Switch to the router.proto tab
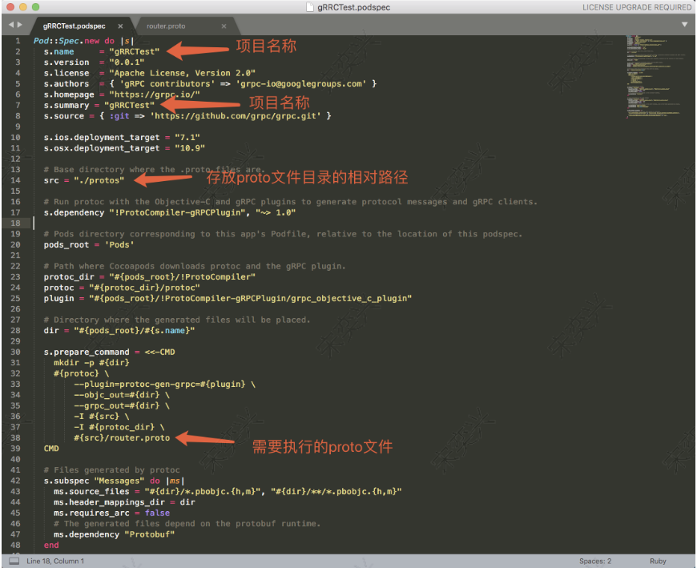The width and height of the screenshot is (697, 568). coord(166,26)
